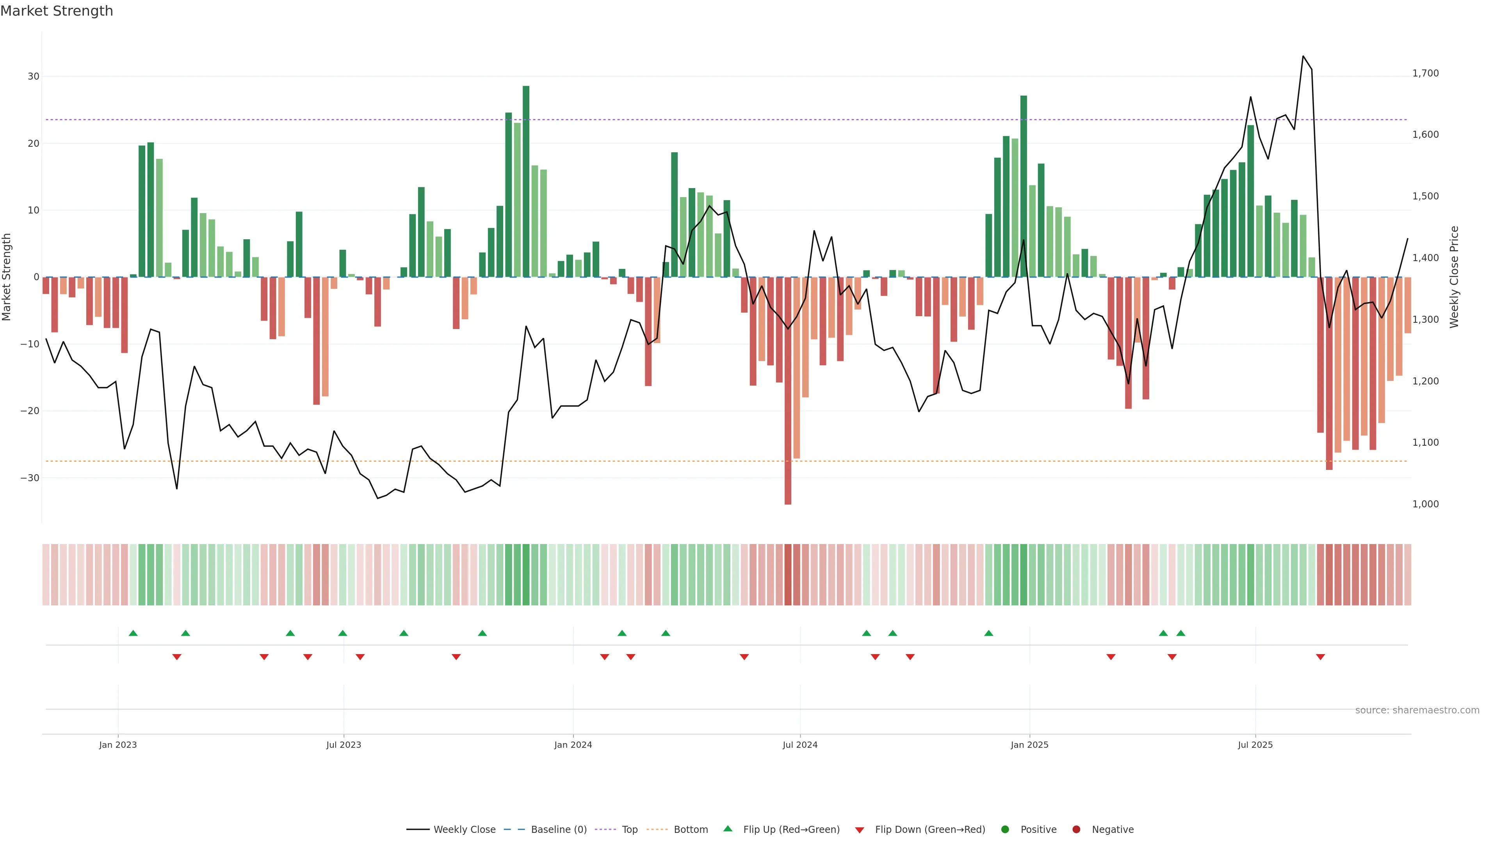Viewport: 1499px width, 843px height.
Task: Click the Market Strength chart title
Action: point(57,11)
